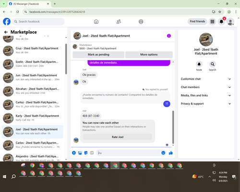Open Windows notification center icon
The image size is (240, 192).
(x=234, y=177)
